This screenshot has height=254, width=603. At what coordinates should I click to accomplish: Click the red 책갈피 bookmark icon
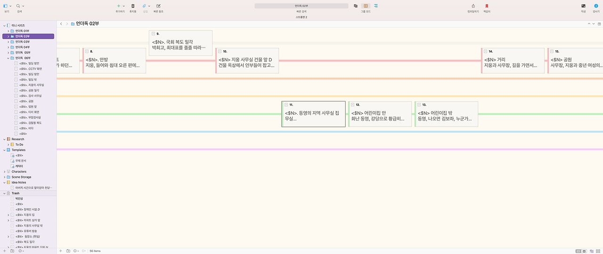[x=487, y=6]
